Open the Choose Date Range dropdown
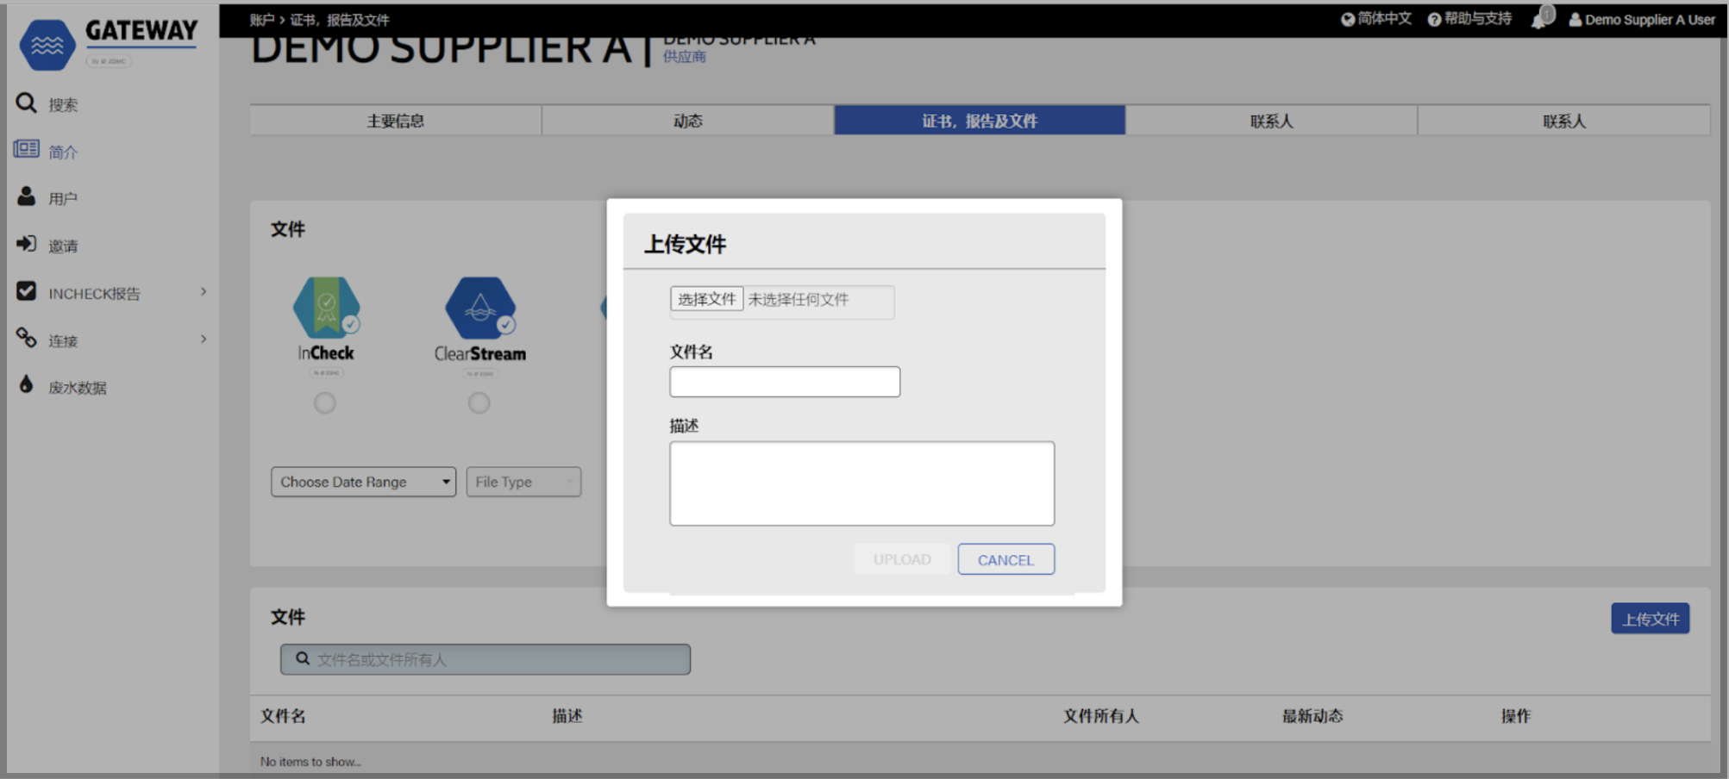Screen dimensions: 1729x779 [363, 482]
